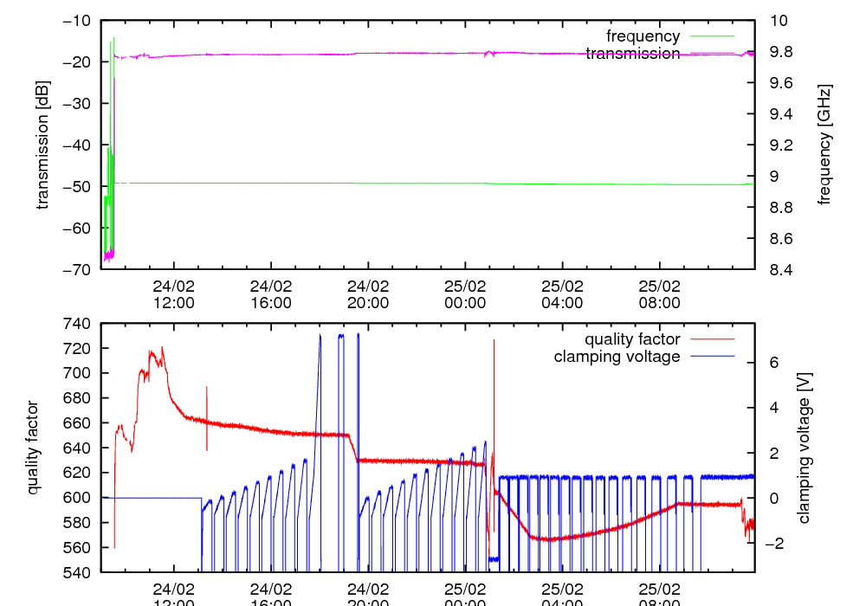Click the blue clamping voltage legend line sample

[710, 357]
